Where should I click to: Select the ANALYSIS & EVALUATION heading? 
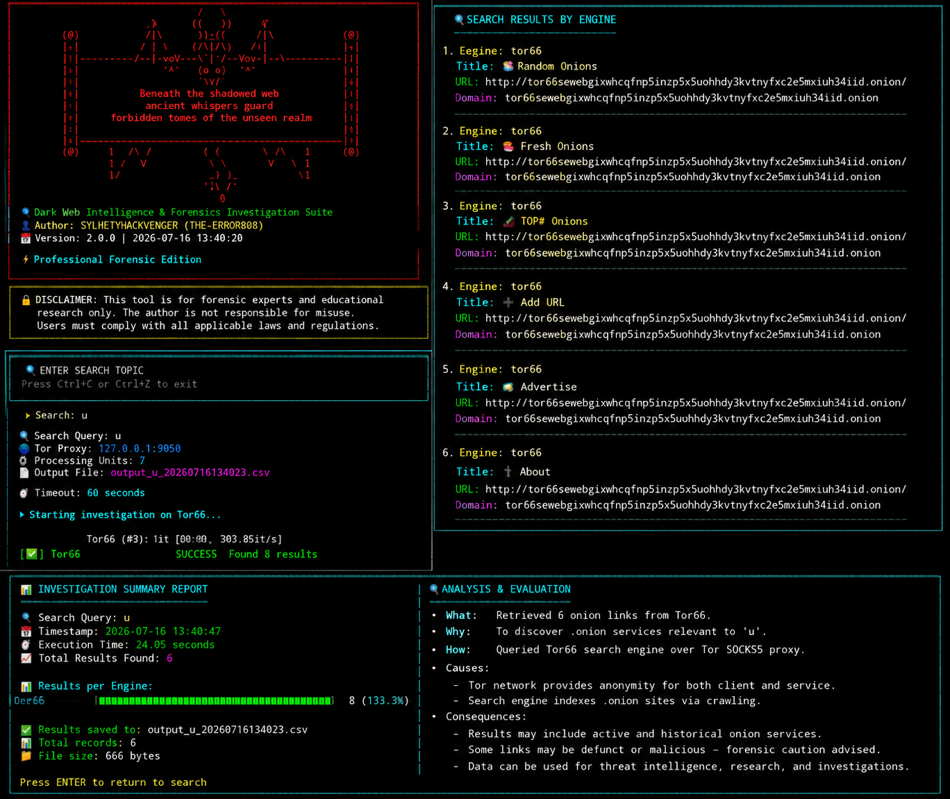point(506,589)
